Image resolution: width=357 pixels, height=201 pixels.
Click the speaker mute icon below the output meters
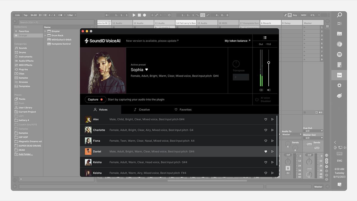[x=269, y=90]
